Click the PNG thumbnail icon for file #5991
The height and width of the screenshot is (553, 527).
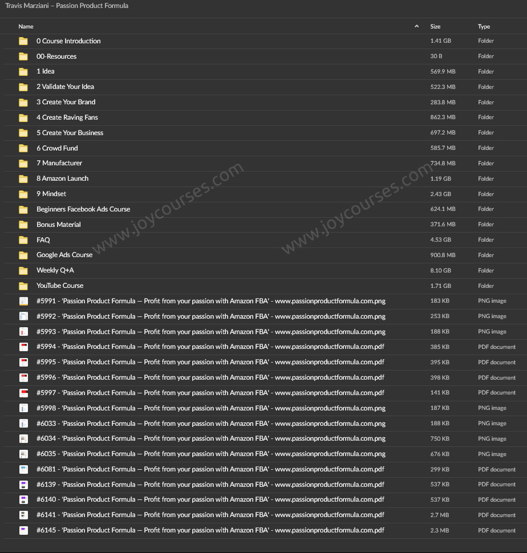coord(23,301)
